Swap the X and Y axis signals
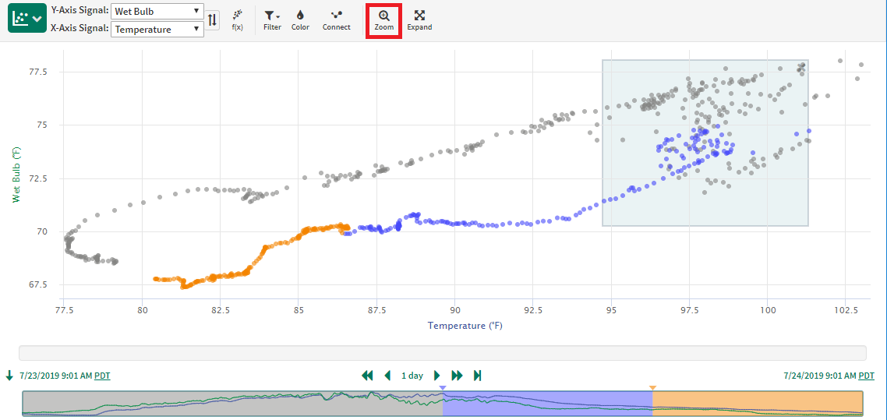The height and width of the screenshot is (420, 887). click(x=213, y=19)
